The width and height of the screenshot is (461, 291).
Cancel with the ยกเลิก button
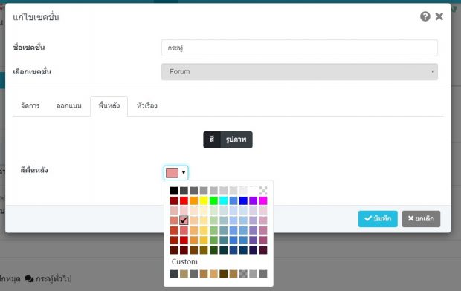coord(421,219)
